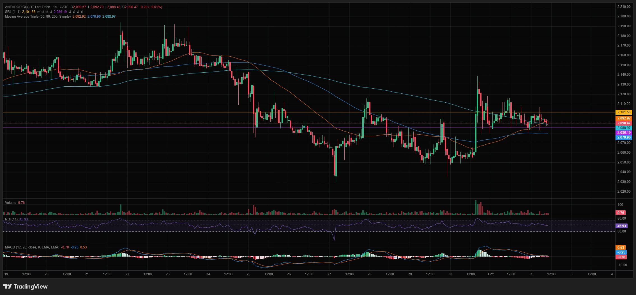Click the red 2,090.47 last-price axis tag
636x295 pixels.
(624, 123)
